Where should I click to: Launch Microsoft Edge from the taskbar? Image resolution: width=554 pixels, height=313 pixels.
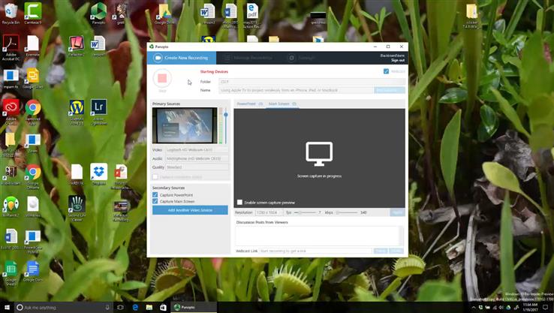[135, 307]
